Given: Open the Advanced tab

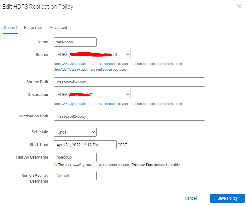Looking at the screenshot, I should 58,28.
